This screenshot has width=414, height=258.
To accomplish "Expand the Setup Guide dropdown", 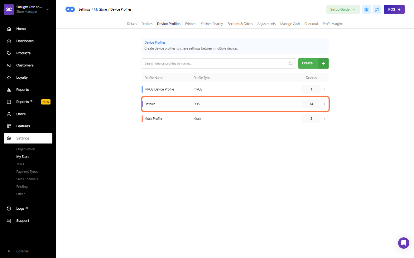I will [x=343, y=9].
